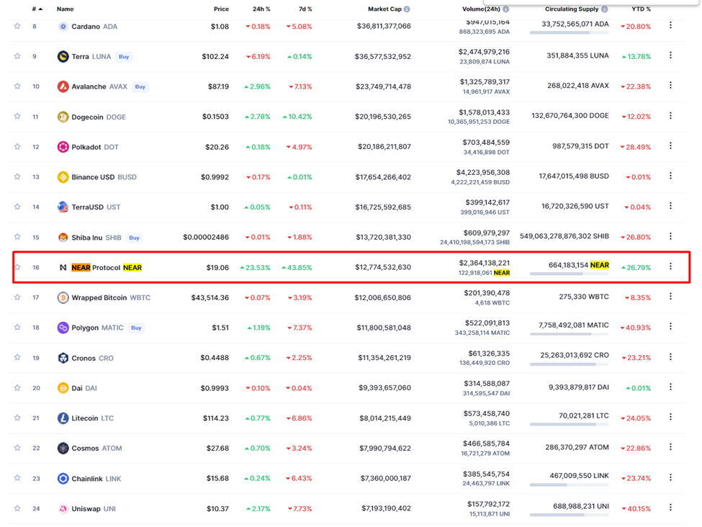Click Buy button next to Avalanche AVAX

tap(140, 87)
